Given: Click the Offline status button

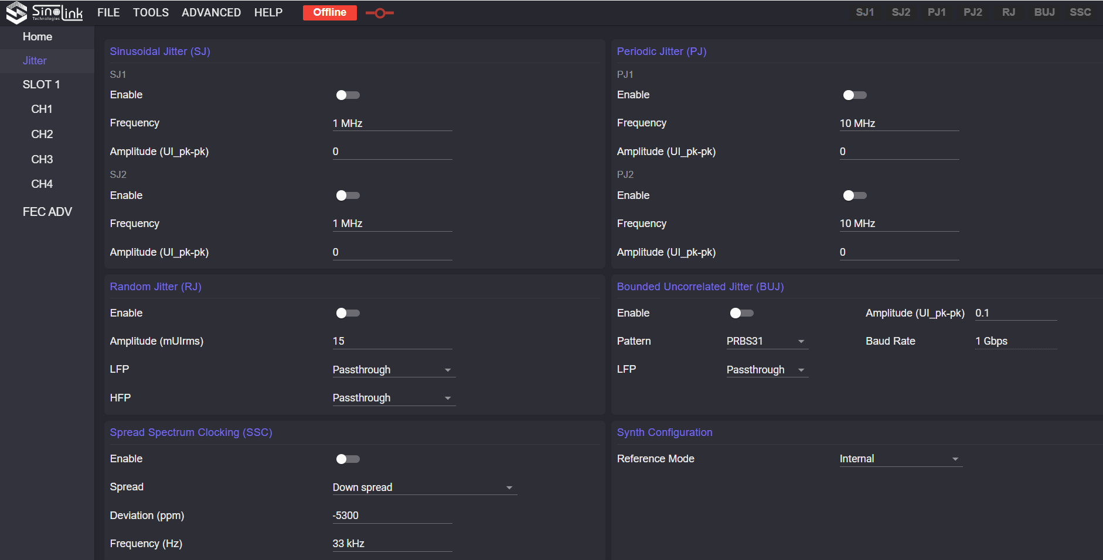Looking at the screenshot, I should click(x=329, y=12).
